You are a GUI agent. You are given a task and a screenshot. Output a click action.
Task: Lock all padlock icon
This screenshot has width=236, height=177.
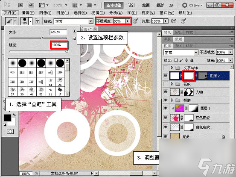192,60
